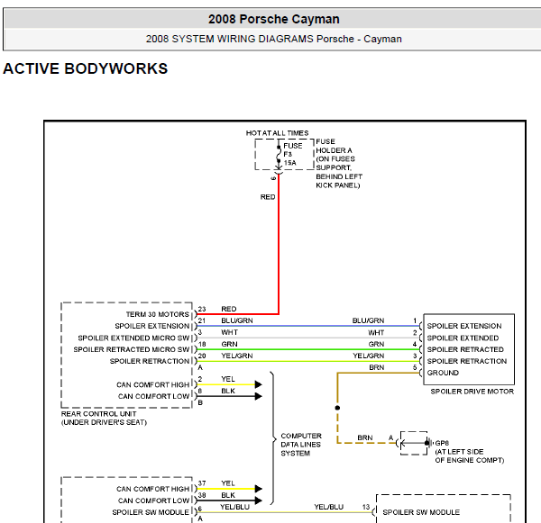Click 'SPOILER SW MODULE' at pin 6
Screen dimensions: 541x523
click(x=151, y=512)
